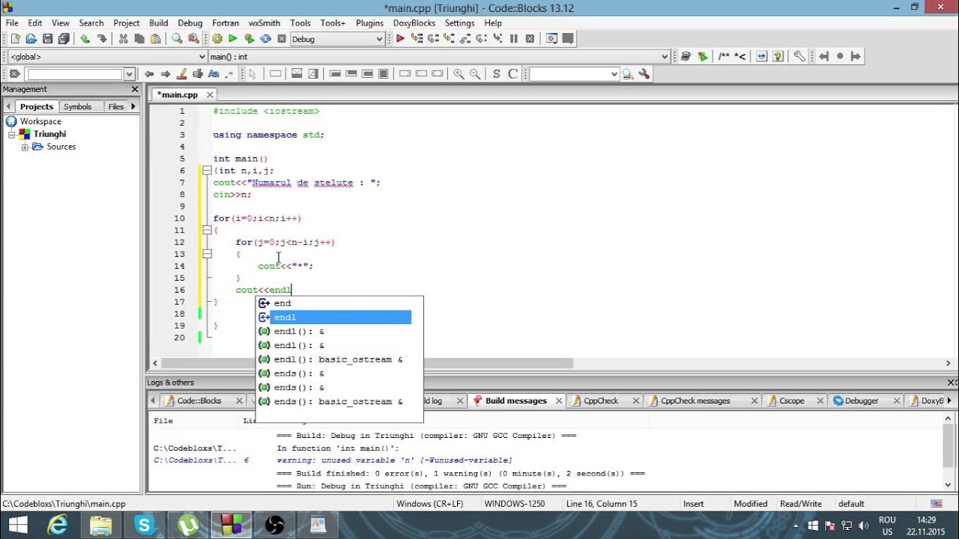Run the program with green arrow
Screen dimensions: 959x539
pos(233,39)
